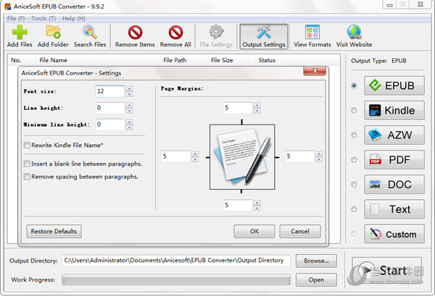Open the greyed File Settings toolbar item
435x296 pixels.
[x=216, y=37]
